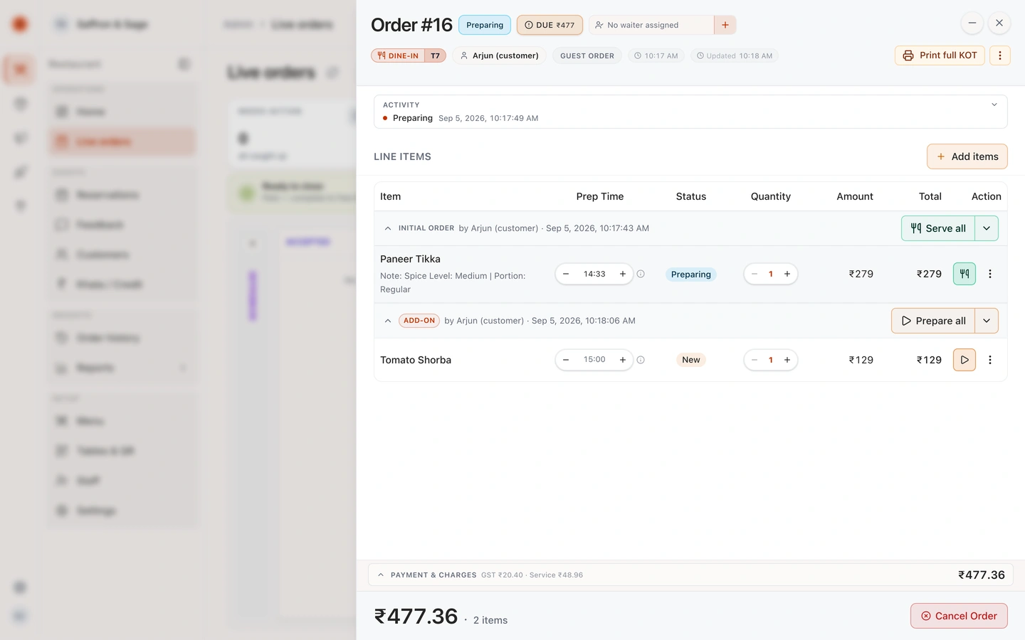
Task: Expand the Activity log section
Action: (x=994, y=105)
